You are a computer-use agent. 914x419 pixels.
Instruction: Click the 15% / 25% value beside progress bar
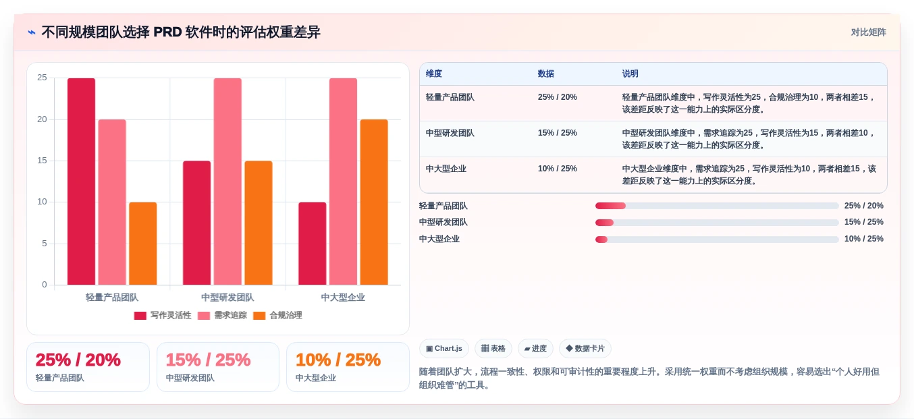pyautogui.click(x=864, y=223)
